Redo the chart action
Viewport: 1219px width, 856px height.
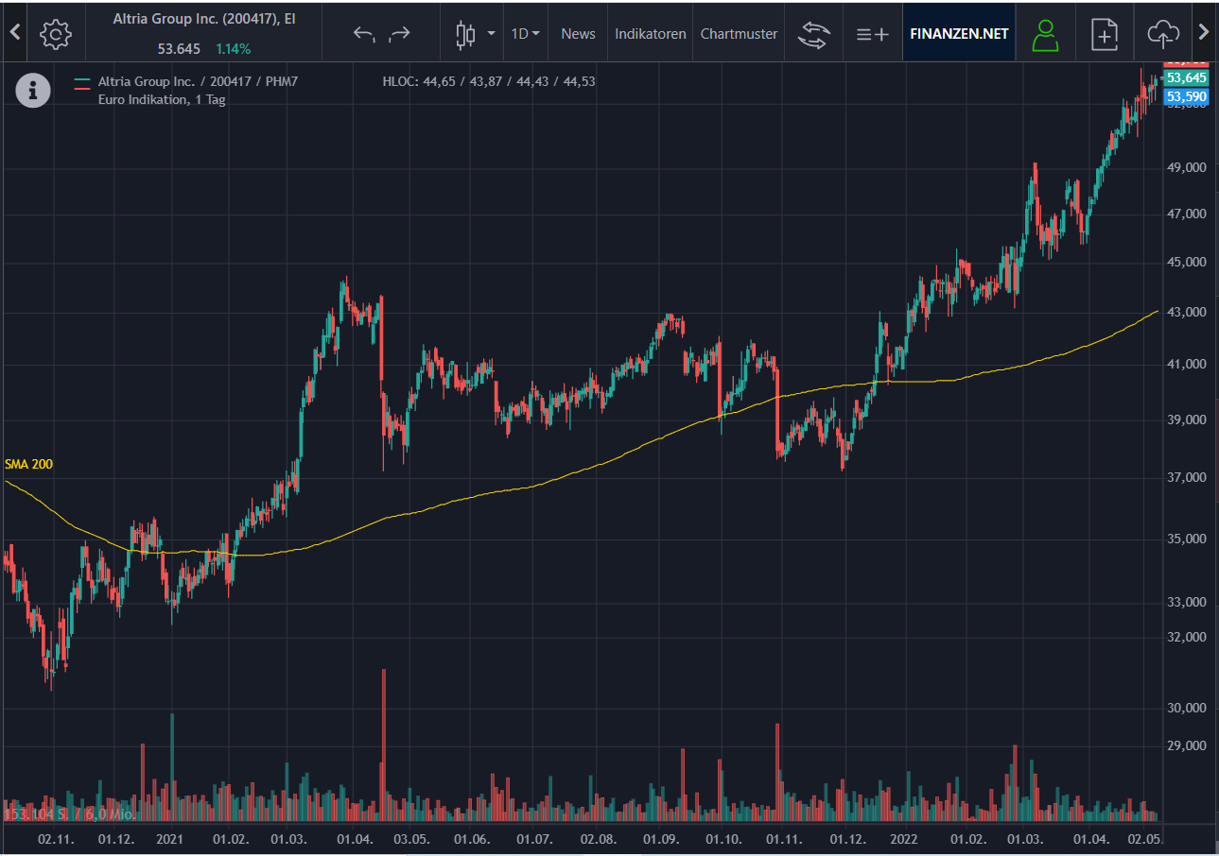400,33
